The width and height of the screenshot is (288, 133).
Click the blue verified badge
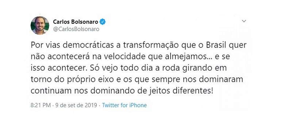click(103, 22)
